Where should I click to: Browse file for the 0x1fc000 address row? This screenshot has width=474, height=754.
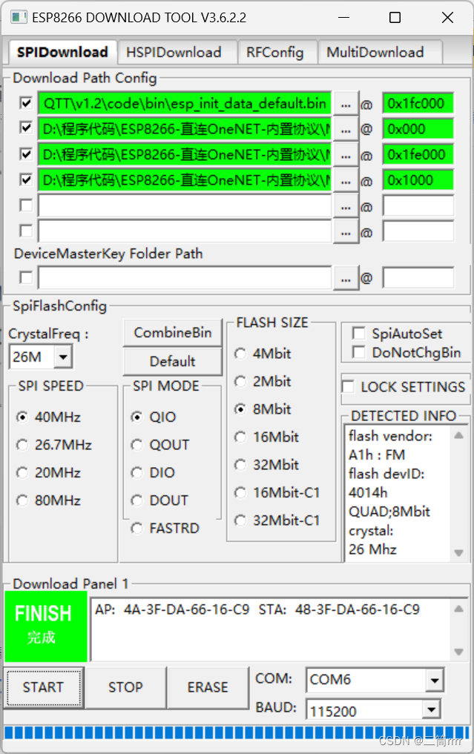(346, 104)
